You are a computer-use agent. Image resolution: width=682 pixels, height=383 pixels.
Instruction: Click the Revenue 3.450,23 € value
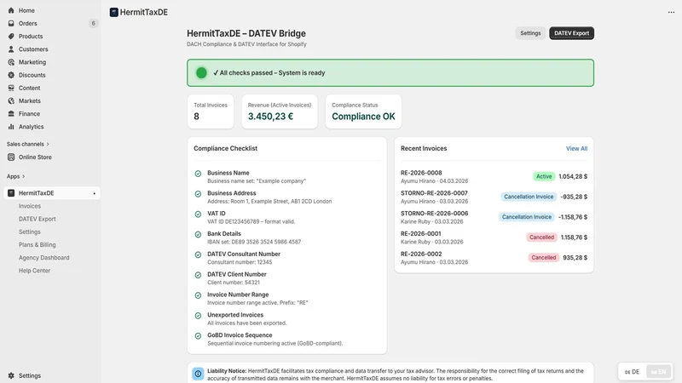pyautogui.click(x=270, y=117)
